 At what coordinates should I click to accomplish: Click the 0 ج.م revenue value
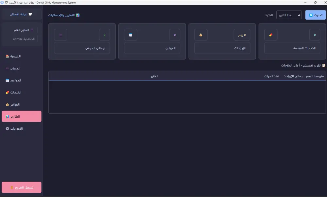tap(242, 35)
